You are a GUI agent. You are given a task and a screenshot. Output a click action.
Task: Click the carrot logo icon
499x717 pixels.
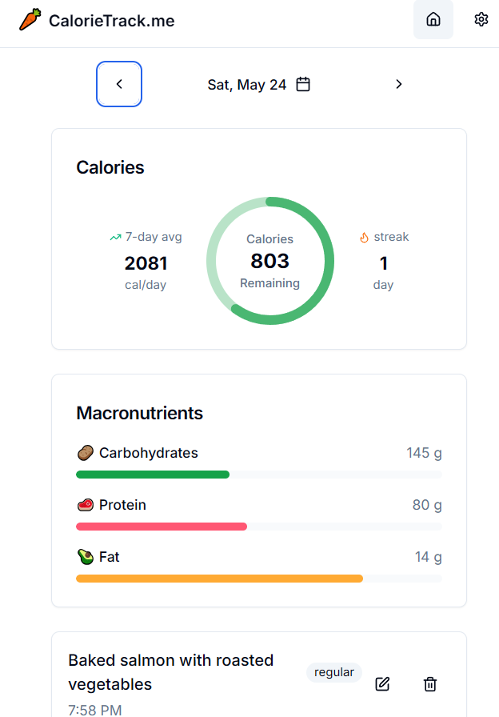pyautogui.click(x=30, y=20)
